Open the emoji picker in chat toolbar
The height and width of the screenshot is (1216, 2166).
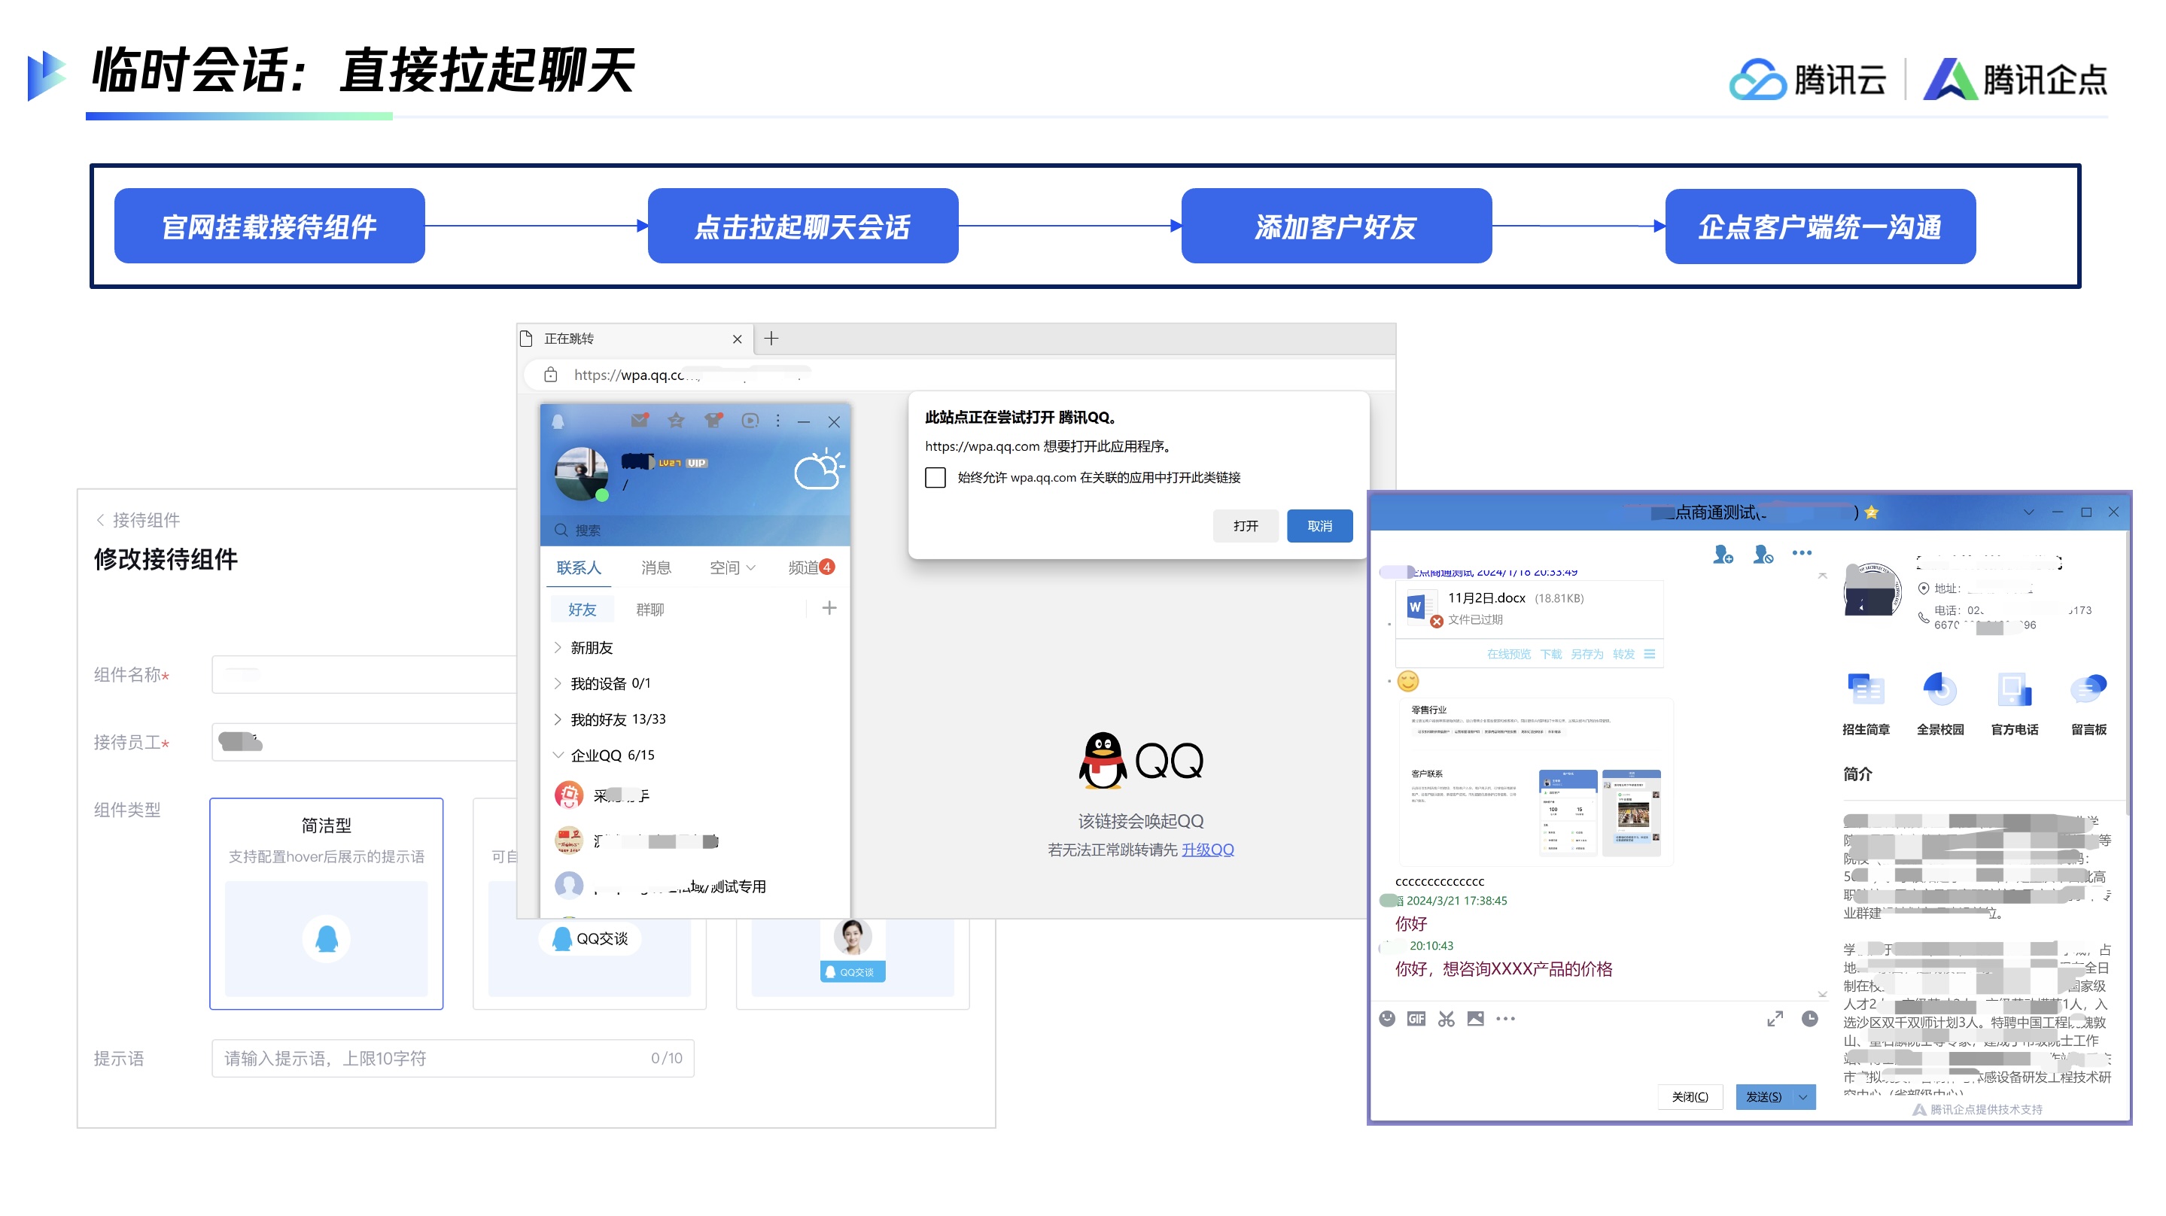click(1386, 1018)
